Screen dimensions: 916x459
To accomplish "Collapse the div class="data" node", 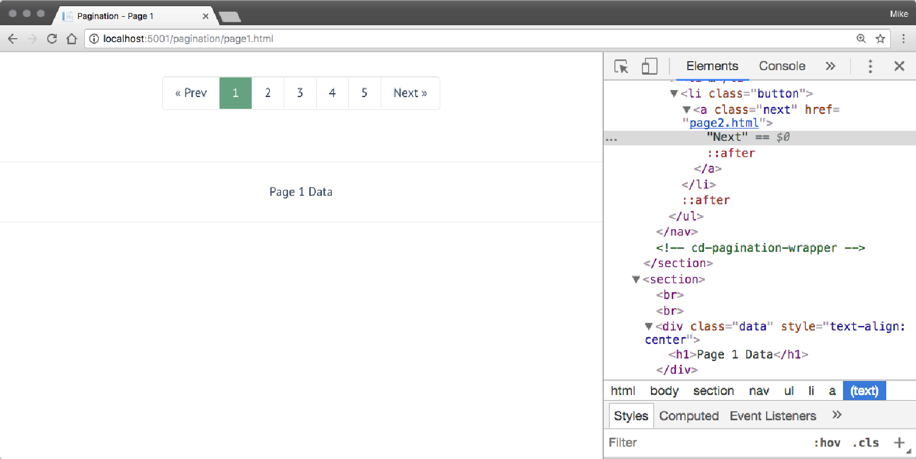I will click(x=649, y=327).
